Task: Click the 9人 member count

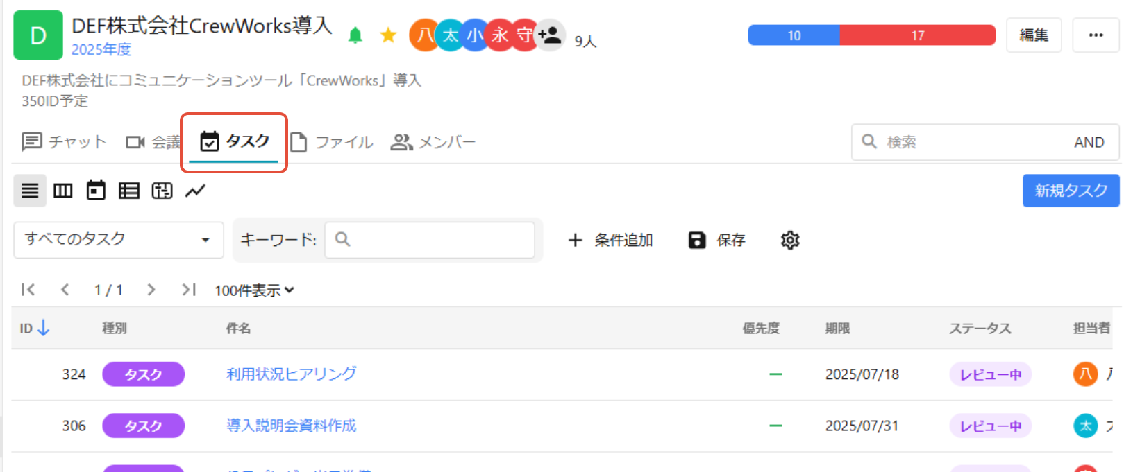Action: (585, 41)
